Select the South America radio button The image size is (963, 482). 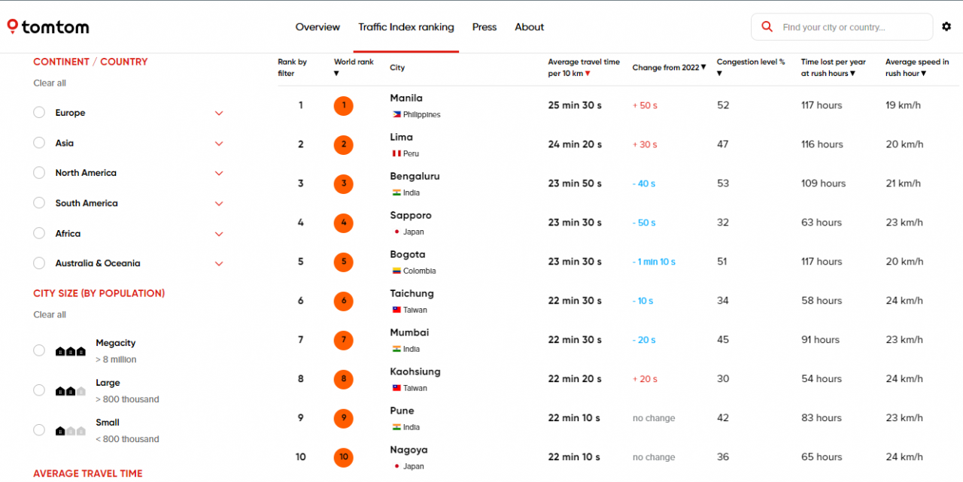click(39, 203)
